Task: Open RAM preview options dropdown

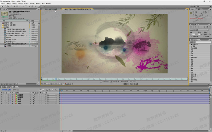Action: pyautogui.click(x=199, y=30)
